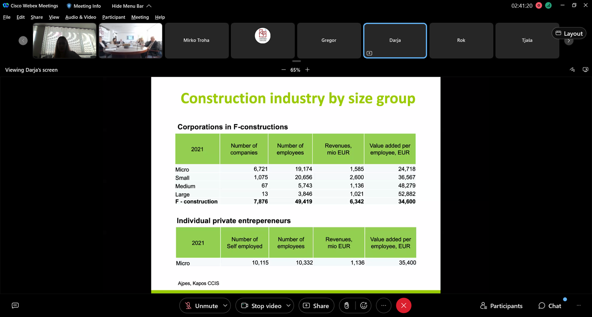Open the View menu

(54, 17)
